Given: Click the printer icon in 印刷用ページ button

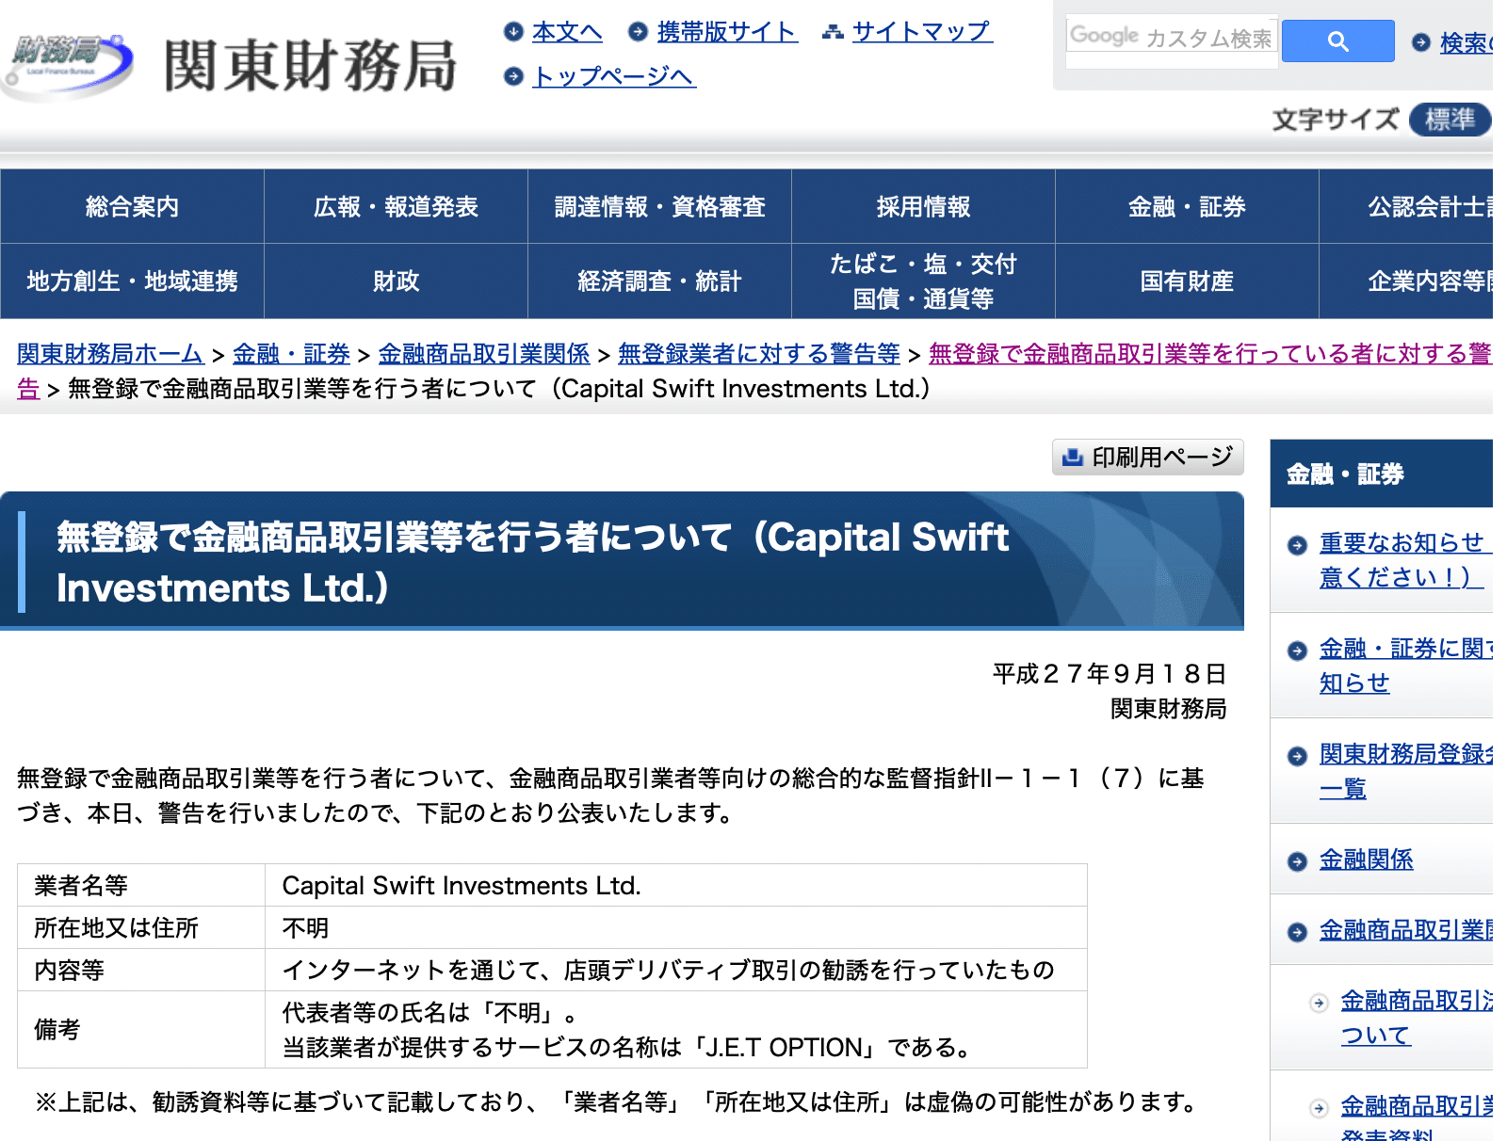Looking at the screenshot, I should [1072, 458].
